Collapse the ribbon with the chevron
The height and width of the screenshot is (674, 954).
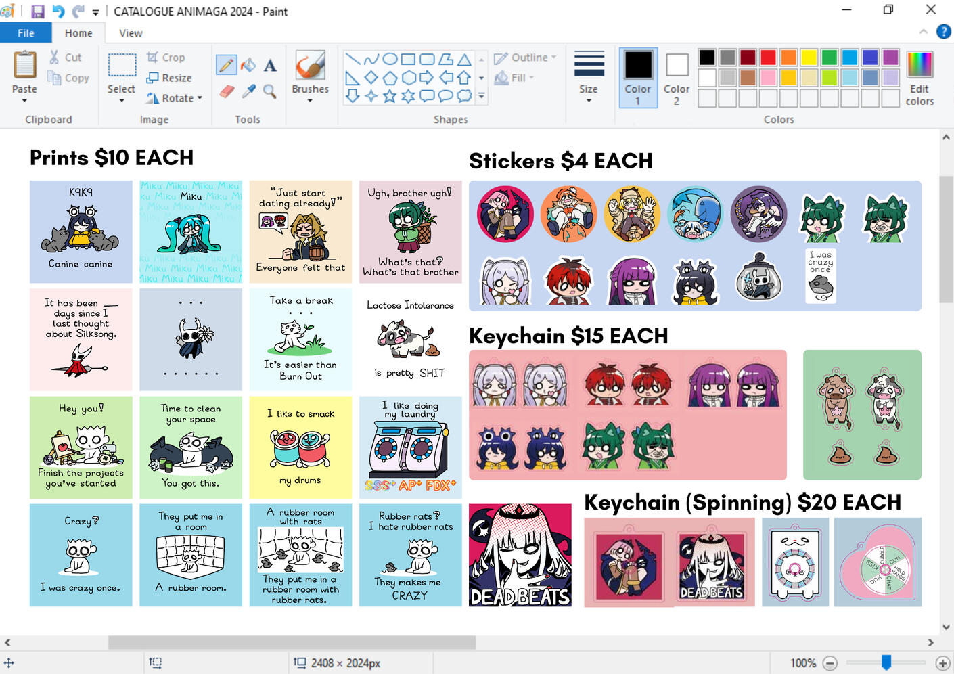click(x=923, y=32)
